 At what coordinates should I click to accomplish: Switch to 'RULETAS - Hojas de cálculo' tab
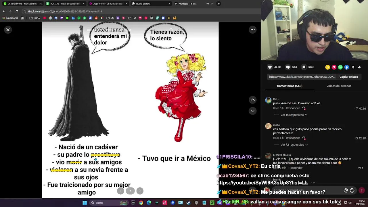65,4
